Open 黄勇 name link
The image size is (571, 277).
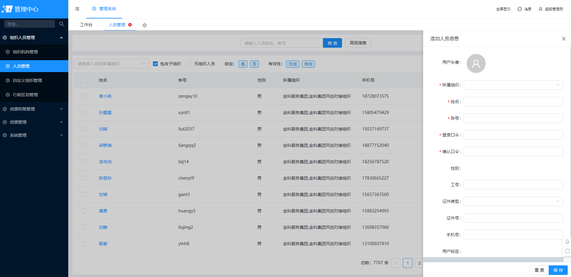coord(103,211)
